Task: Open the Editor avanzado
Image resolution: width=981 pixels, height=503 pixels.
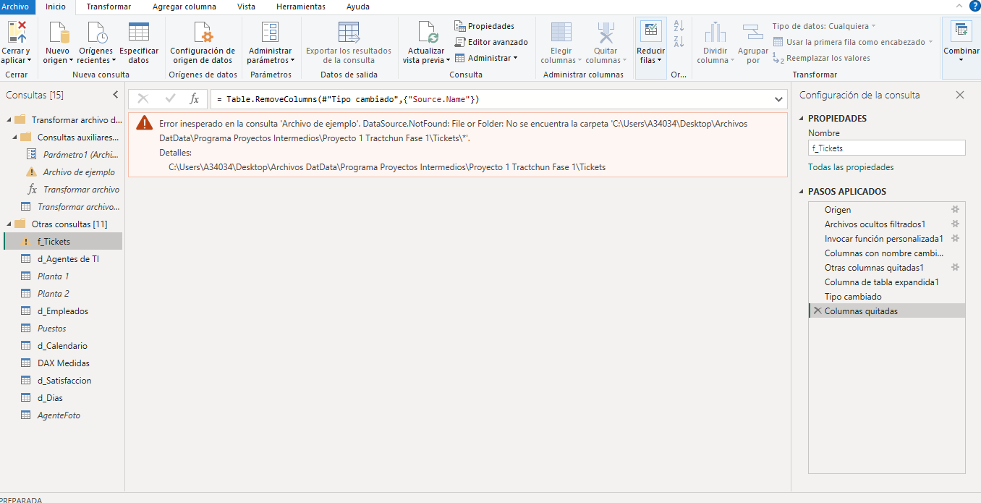Action: [x=490, y=42]
